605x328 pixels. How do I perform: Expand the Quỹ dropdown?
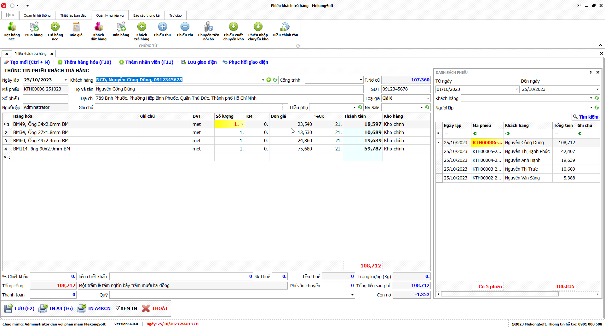coord(352,295)
